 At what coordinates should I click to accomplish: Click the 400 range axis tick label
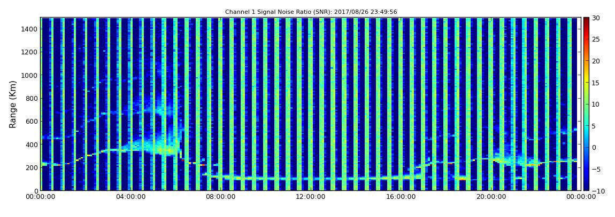32,144
